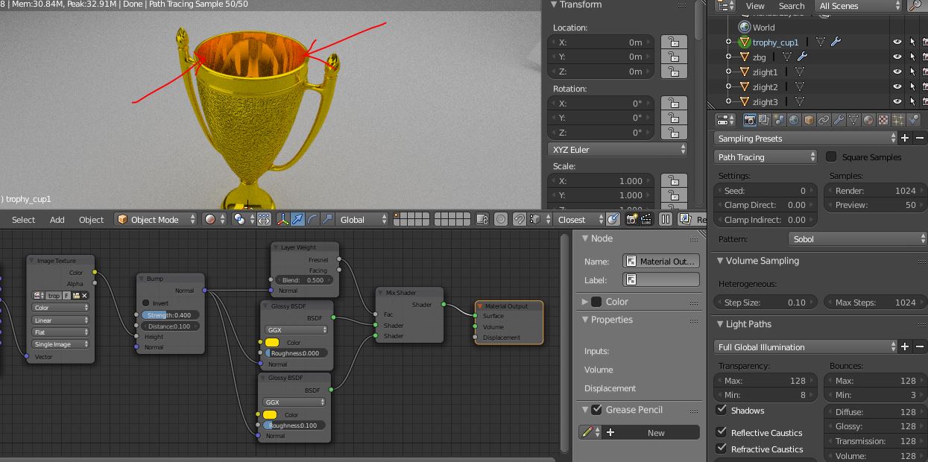Open the Mesh Data triangle tab
This screenshot has width=928, height=462.
(x=854, y=120)
